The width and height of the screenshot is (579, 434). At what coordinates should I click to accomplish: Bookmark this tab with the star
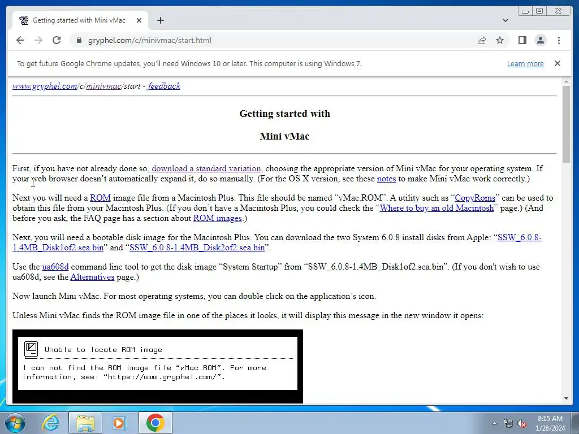pos(500,40)
